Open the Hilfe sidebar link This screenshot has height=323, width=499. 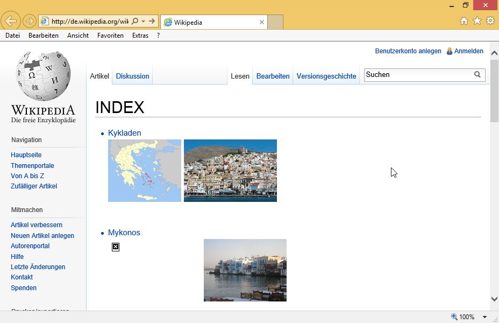17,257
